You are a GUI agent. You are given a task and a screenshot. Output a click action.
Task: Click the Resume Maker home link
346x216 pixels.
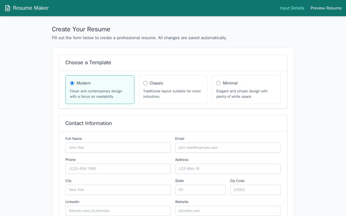click(x=27, y=8)
